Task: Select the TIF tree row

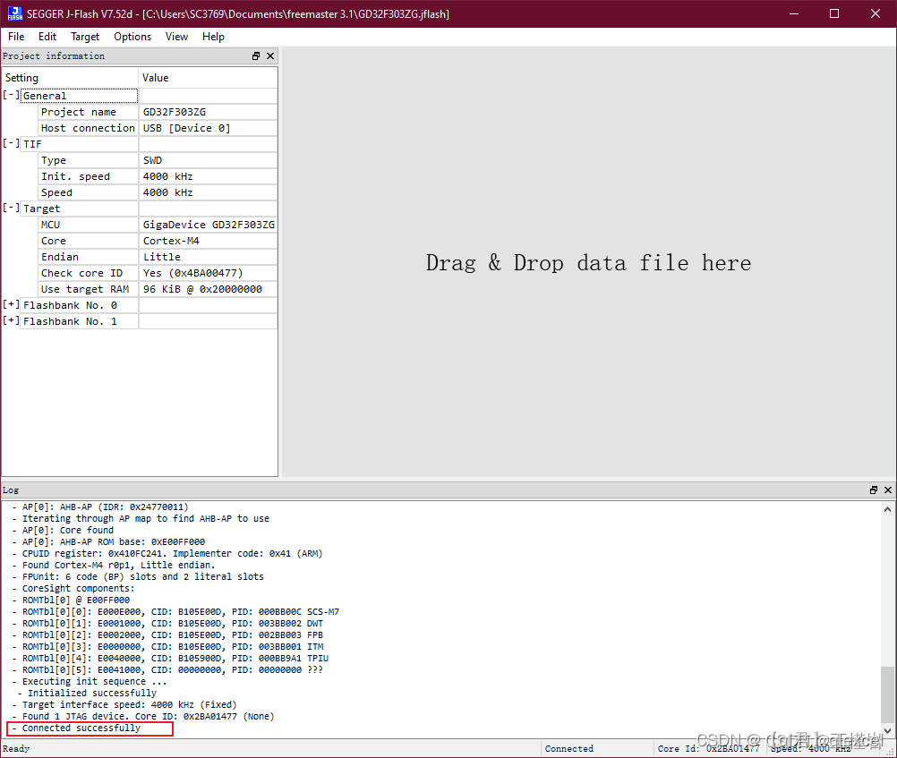Action: pyautogui.click(x=80, y=144)
